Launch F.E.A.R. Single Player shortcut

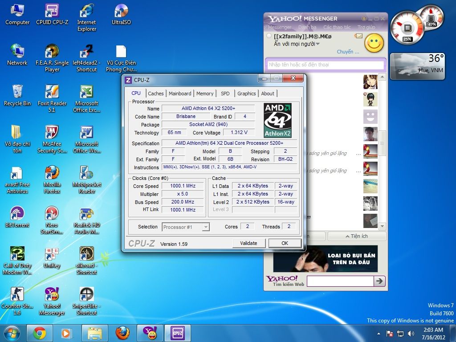coord(52,58)
